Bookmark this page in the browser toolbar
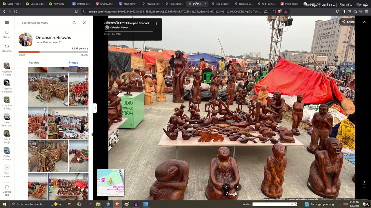Screen dimensions: 371x208 coord(77,12)
